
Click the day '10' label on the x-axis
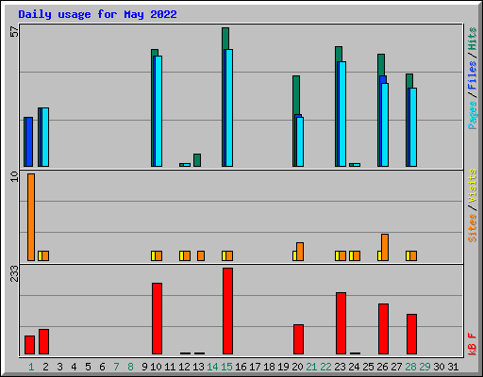(x=156, y=367)
